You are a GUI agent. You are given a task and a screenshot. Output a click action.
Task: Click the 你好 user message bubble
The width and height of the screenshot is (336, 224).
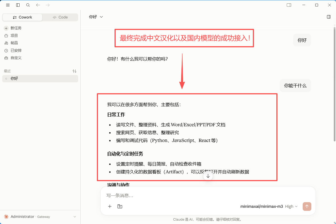[302, 40]
